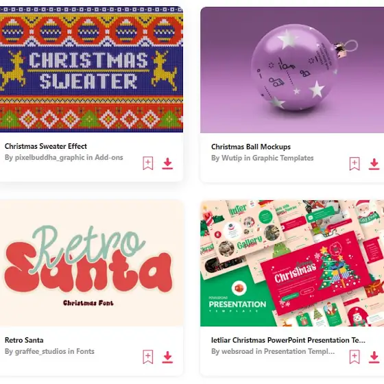Open the purple Christmas ball preview
Image resolution: width=384 pixels, height=384 pixels.
click(292, 70)
